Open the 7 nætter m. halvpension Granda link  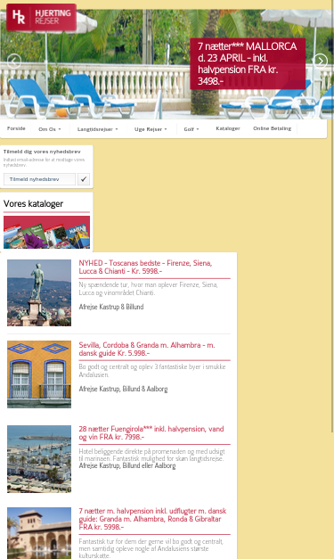(x=153, y=519)
